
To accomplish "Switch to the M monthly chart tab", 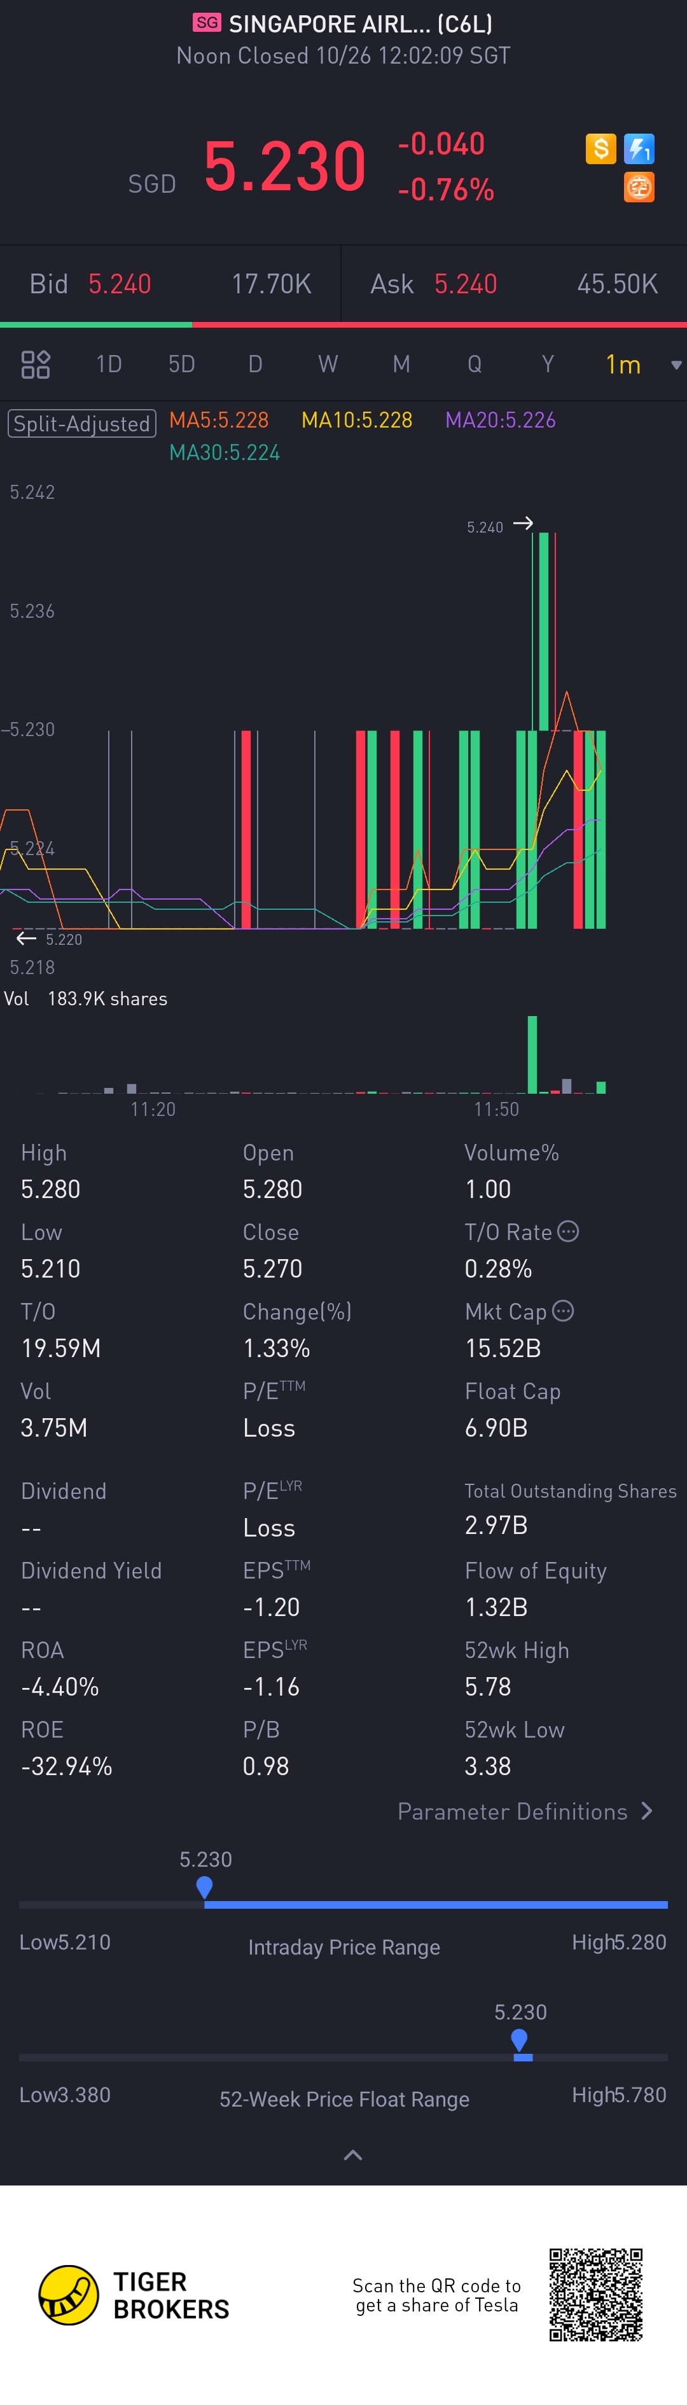I will pyautogui.click(x=401, y=364).
